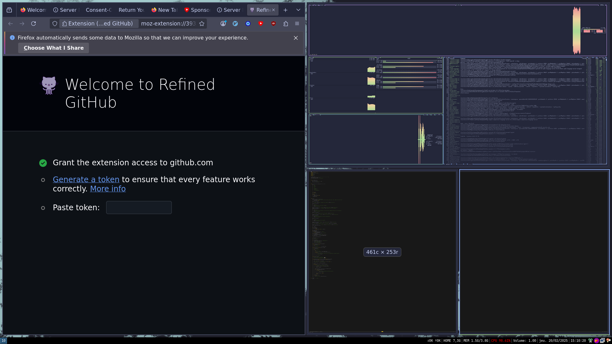This screenshot has width=612, height=344.
Task: Click the clock 15:10:20 in status bar
Action: (578, 340)
